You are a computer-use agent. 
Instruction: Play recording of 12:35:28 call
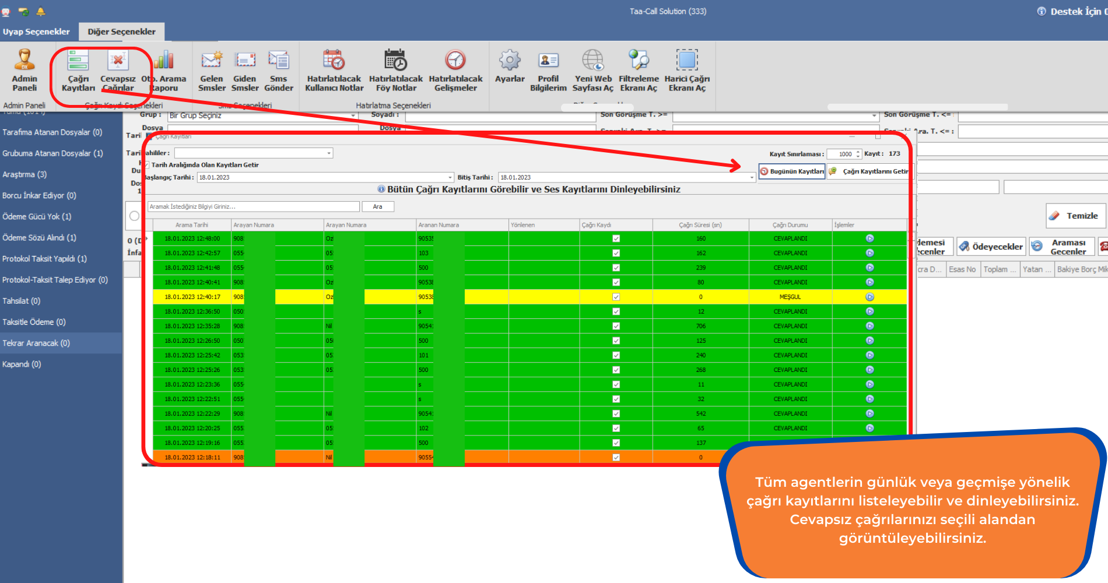869,326
